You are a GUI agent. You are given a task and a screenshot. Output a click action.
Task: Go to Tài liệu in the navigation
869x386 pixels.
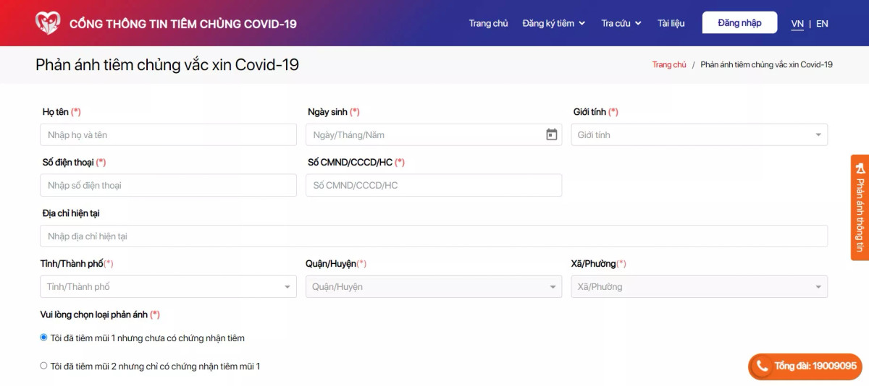[671, 23]
